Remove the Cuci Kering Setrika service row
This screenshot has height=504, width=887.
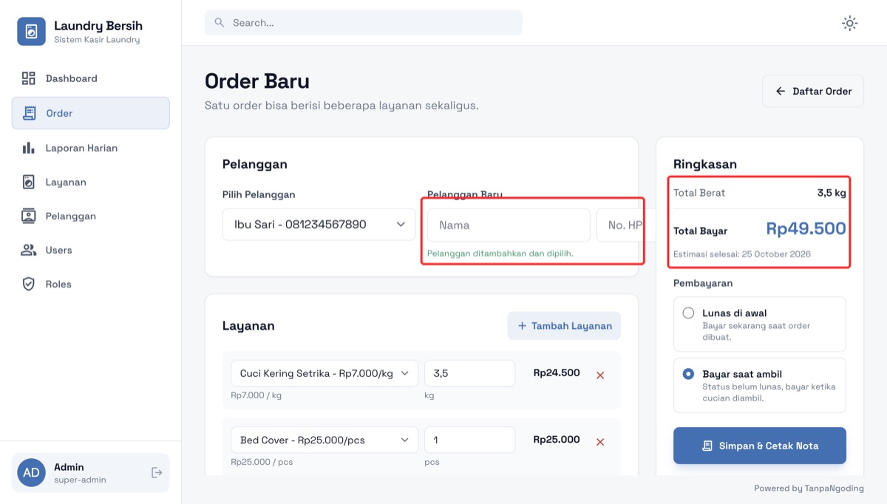(x=600, y=375)
